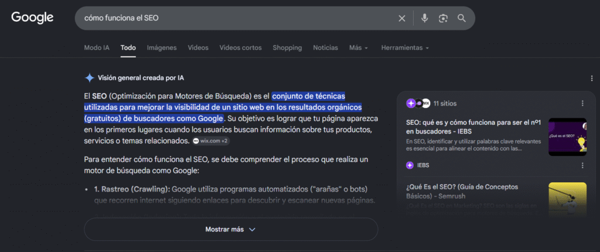Viewport: 600px width, 252px height.
Task: Click the highlighted 'conjunto de técnicas' text
Action: (308, 96)
